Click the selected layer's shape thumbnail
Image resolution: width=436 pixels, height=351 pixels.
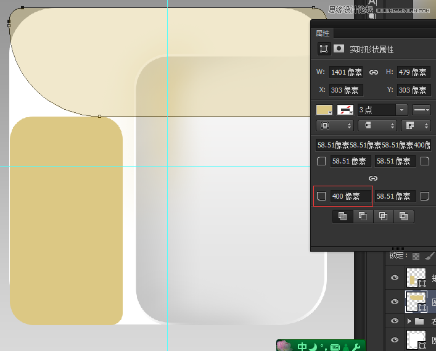pos(416,302)
